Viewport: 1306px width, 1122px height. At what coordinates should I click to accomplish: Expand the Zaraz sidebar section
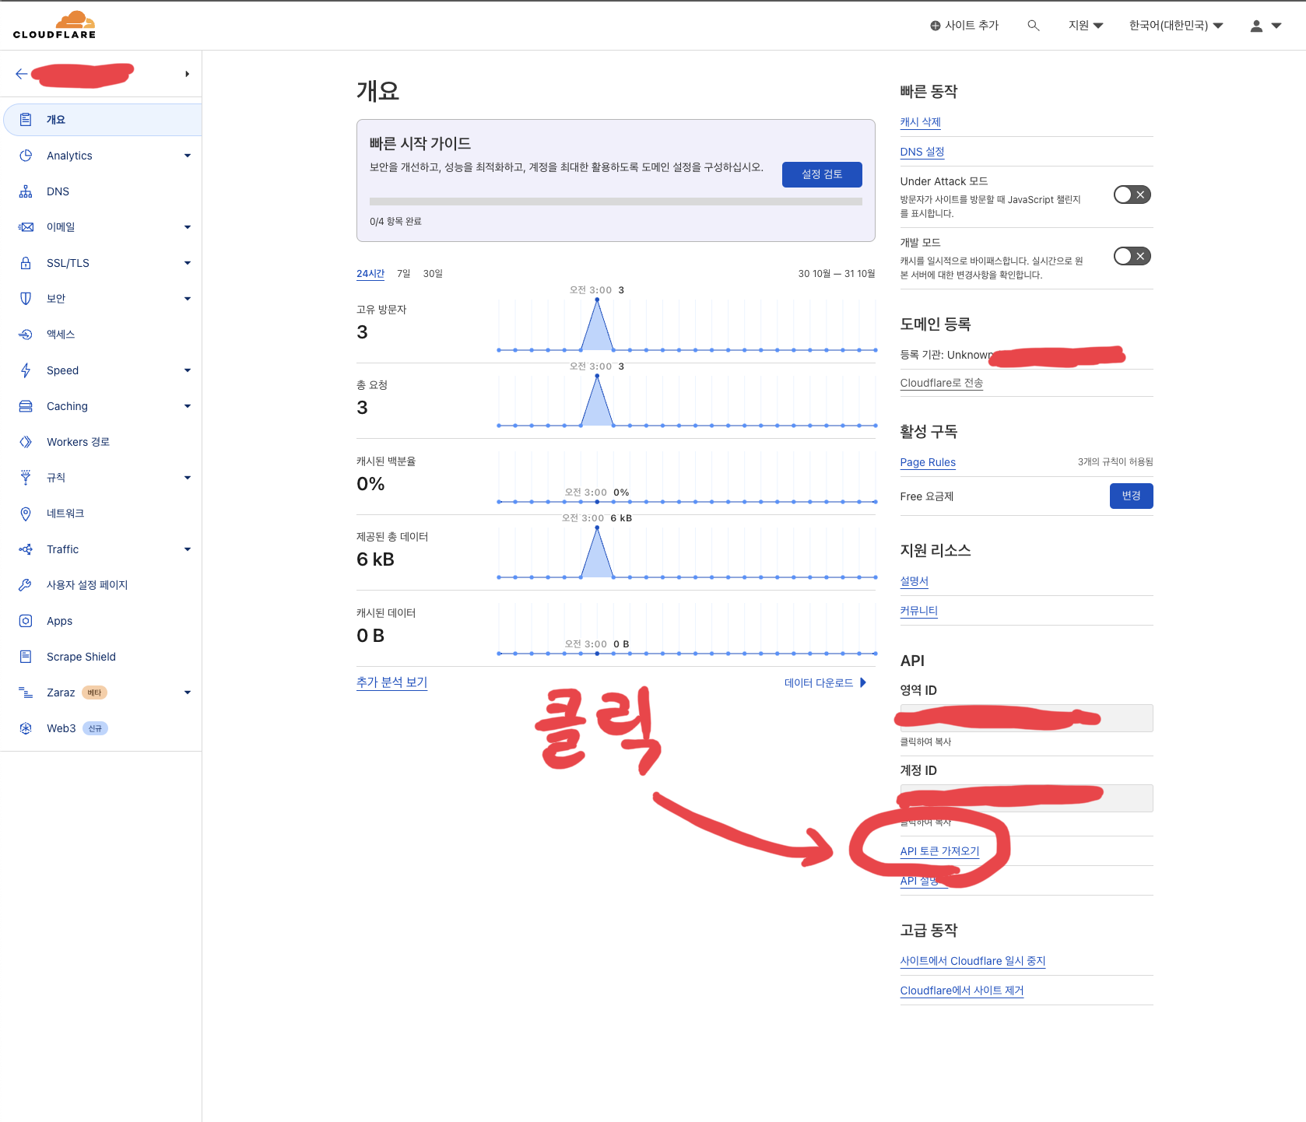pos(188,692)
